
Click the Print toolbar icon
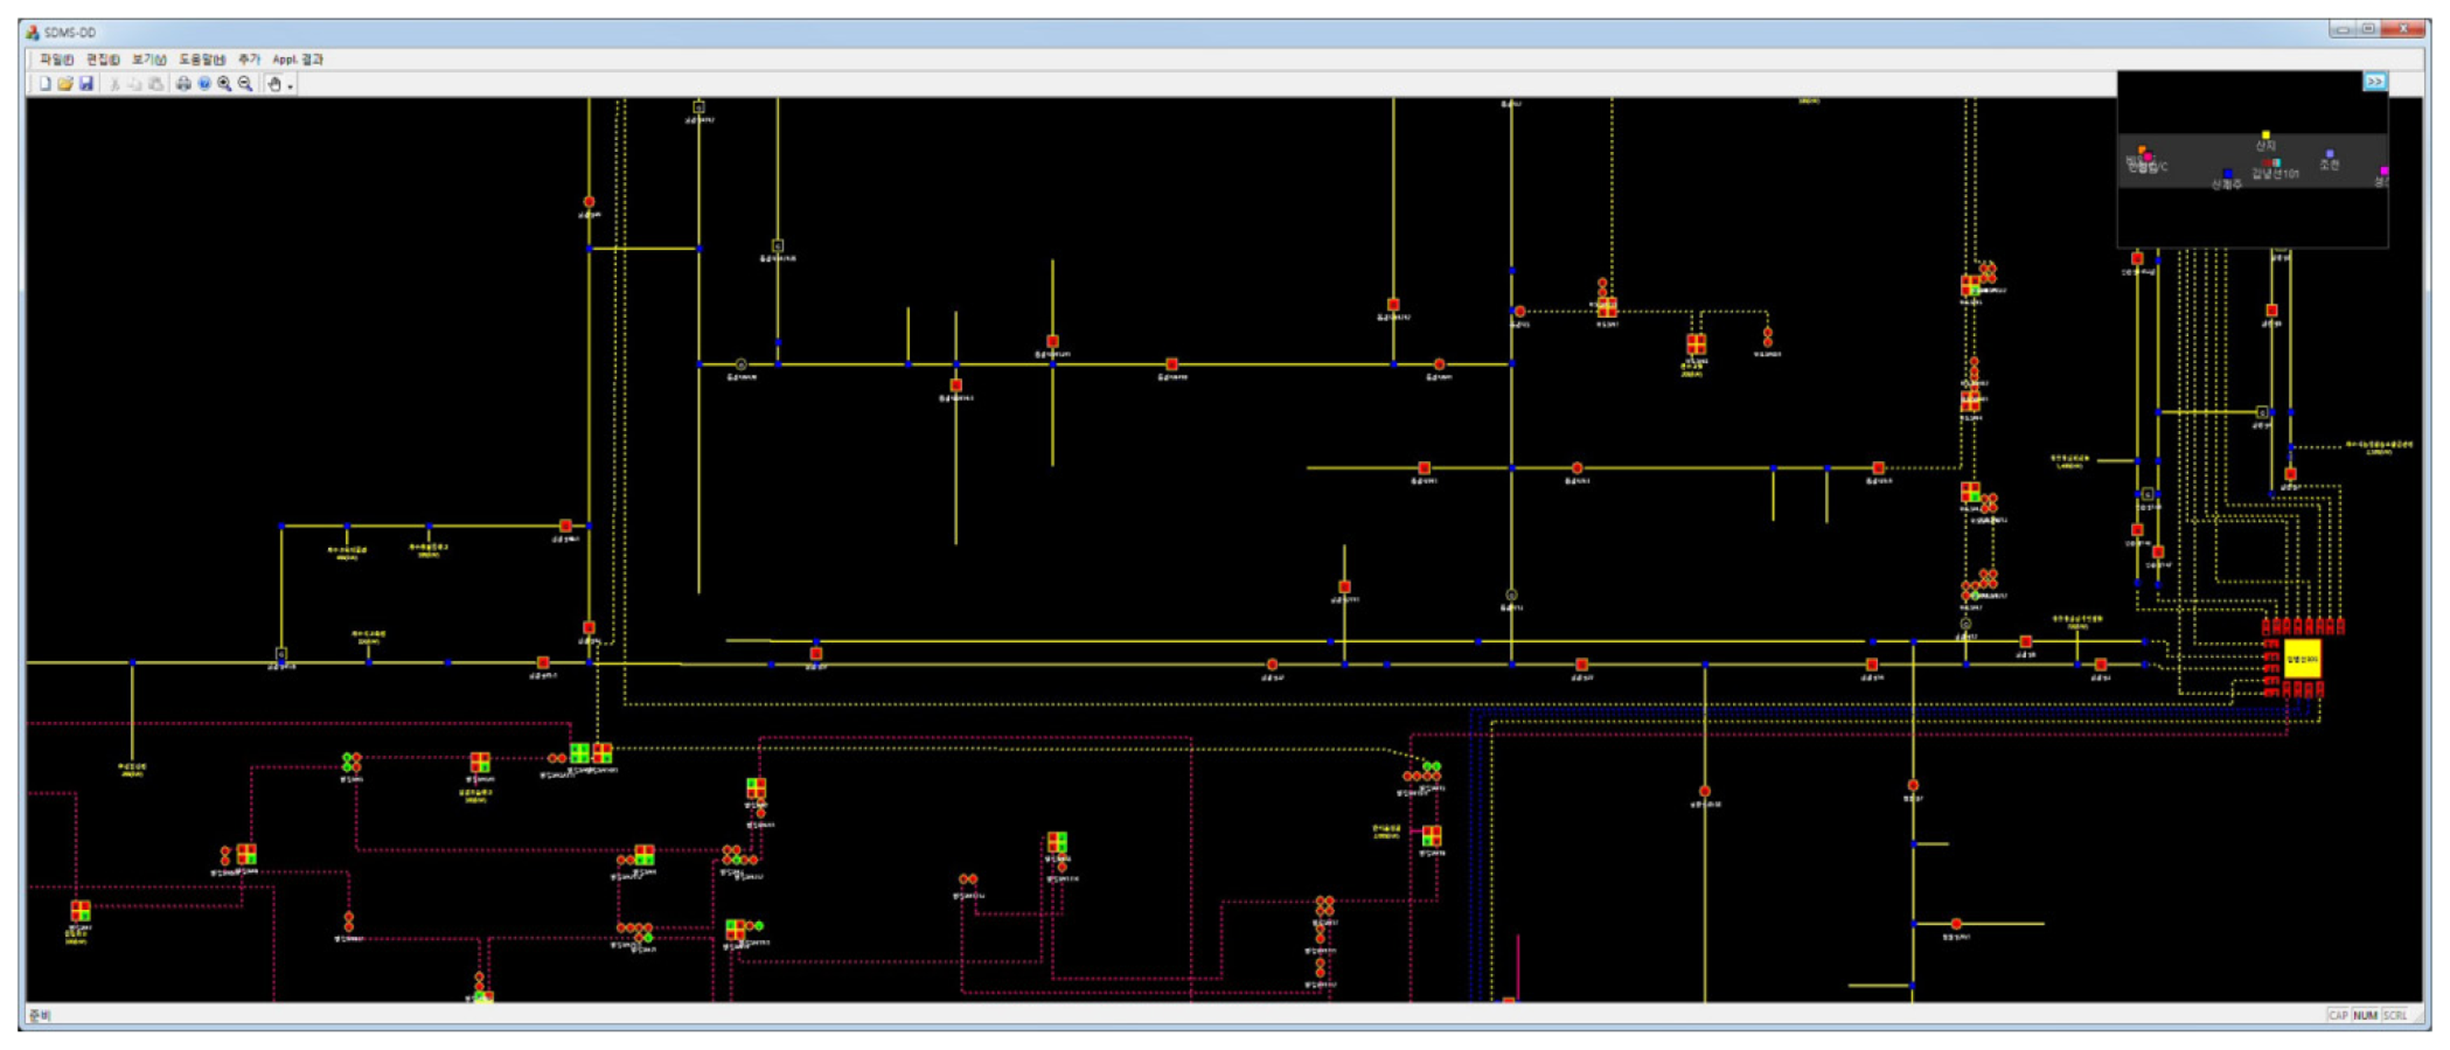pos(184,83)
